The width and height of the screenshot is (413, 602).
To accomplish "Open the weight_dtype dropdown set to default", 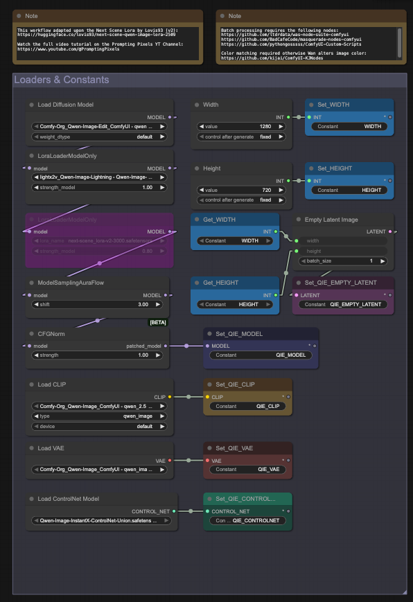I will point(99,137).
